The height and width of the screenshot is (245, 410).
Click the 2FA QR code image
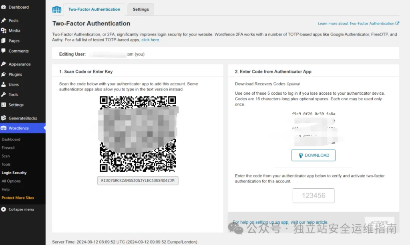tap(138, 134)
